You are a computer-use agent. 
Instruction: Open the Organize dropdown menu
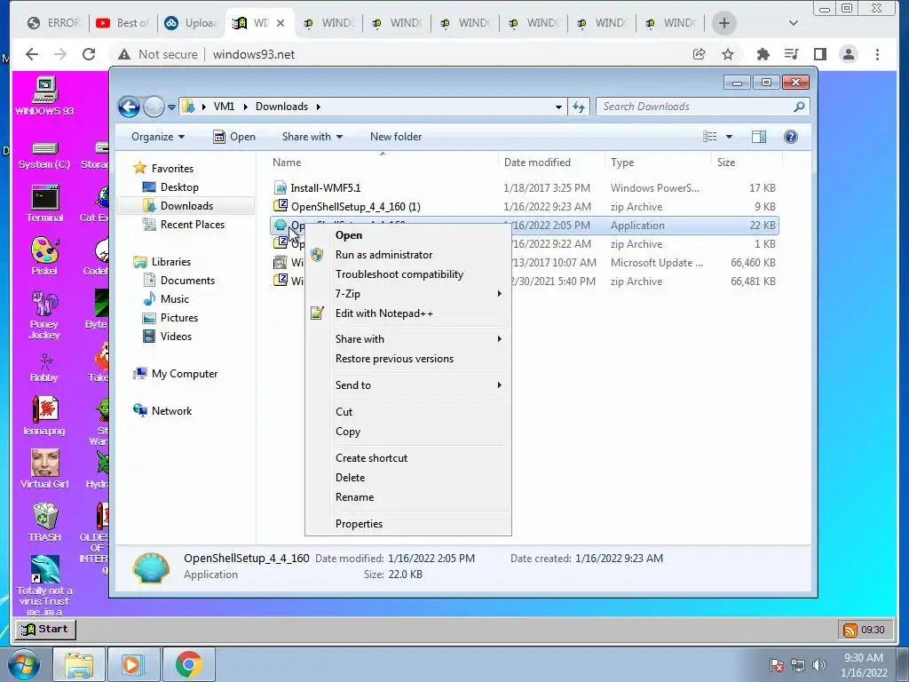point(158,137)
